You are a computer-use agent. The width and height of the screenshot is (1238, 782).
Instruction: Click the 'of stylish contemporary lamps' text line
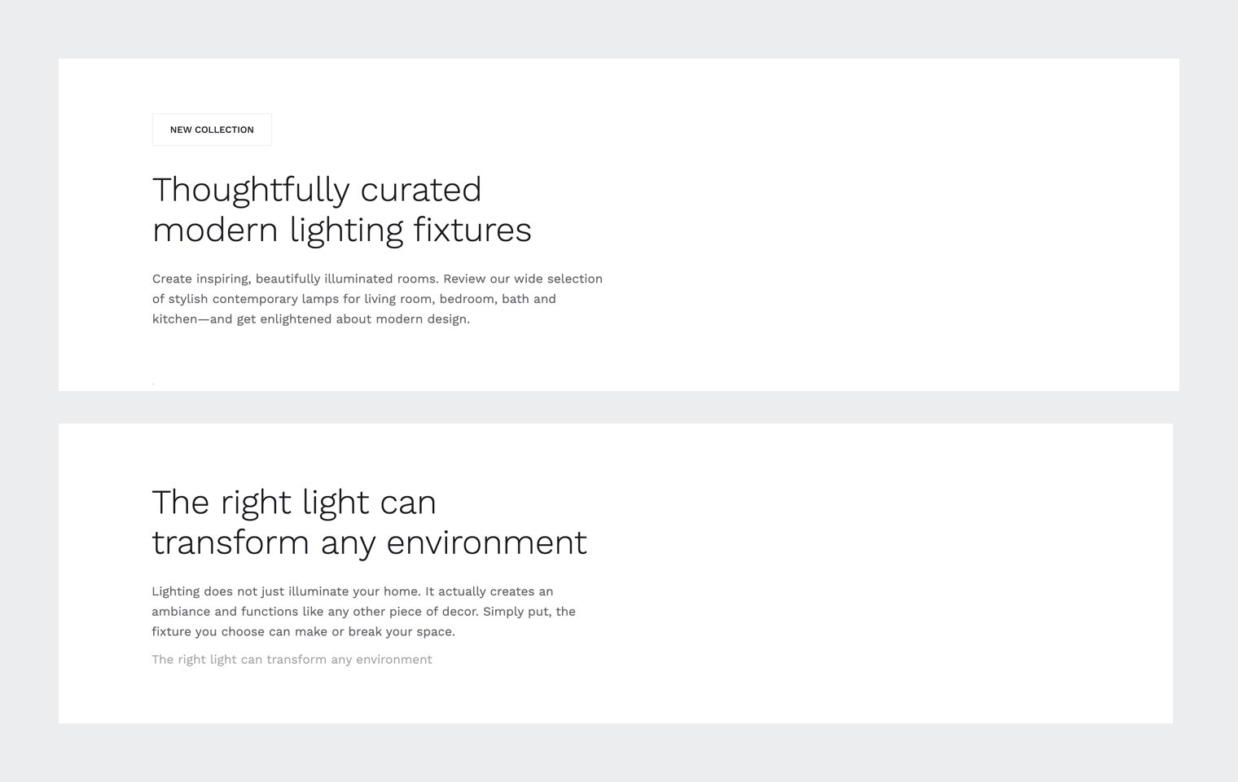pyautogui.click(x=353, y=299)
